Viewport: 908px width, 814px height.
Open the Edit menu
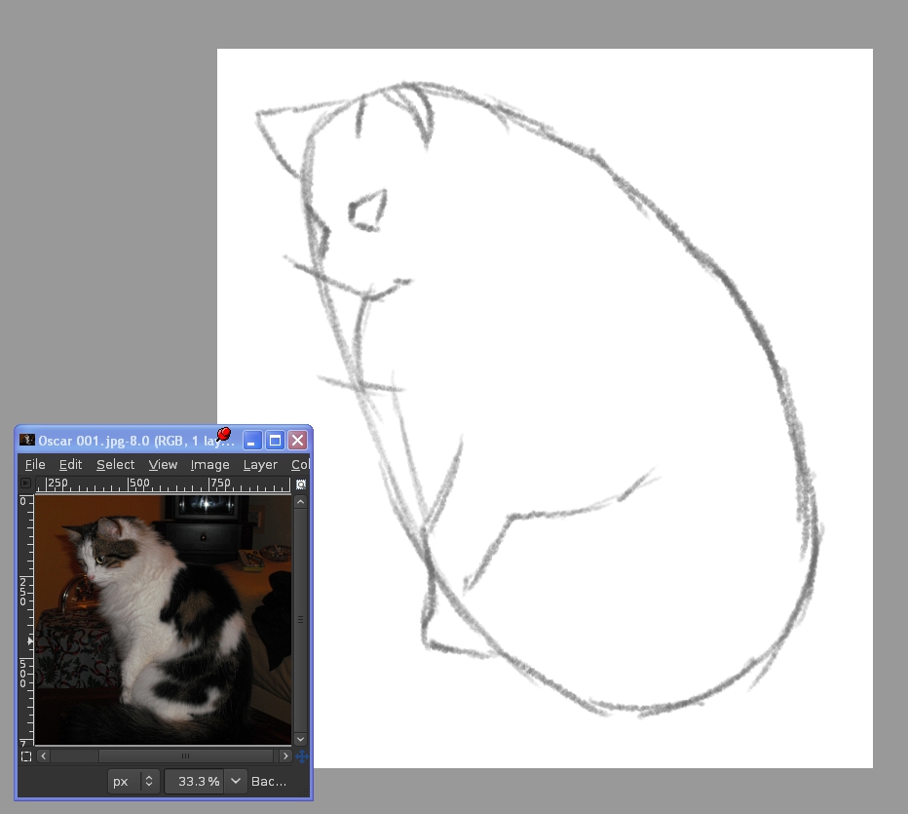(70, 465)
